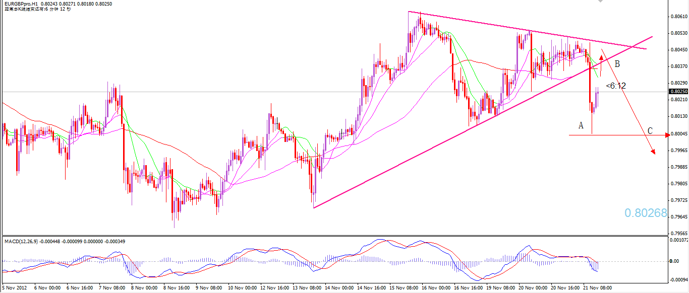Select the 0.79645 price axis label
Viewport: 689px width, 293px height.
click(x=678, y=217)
